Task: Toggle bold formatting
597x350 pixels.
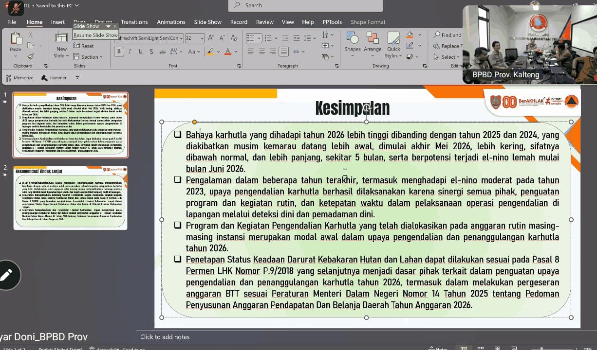Action: click(119, 51)
